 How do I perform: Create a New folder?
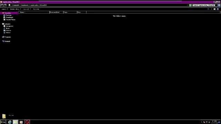pos(36,9)
